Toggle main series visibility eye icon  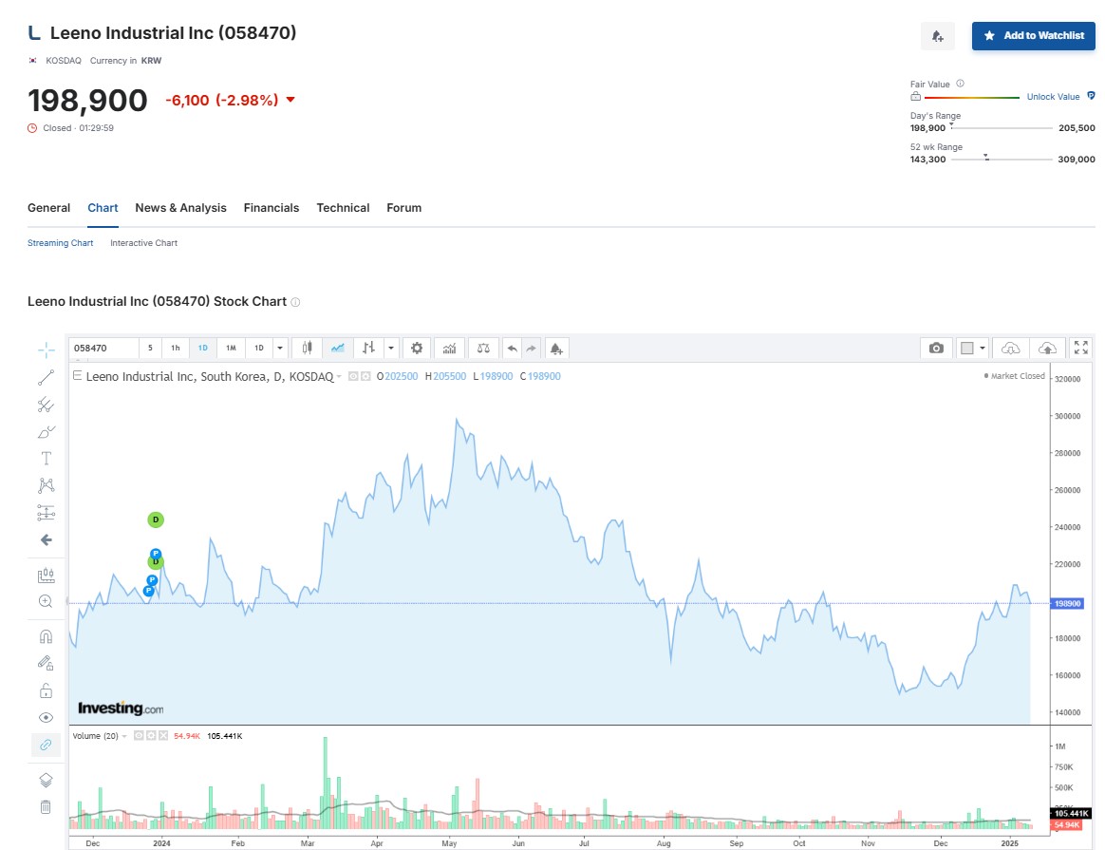[x=354, y=376]
